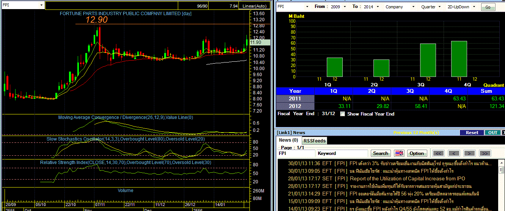
Task: Click the OUT button in the news header
Action: [492, 133]
